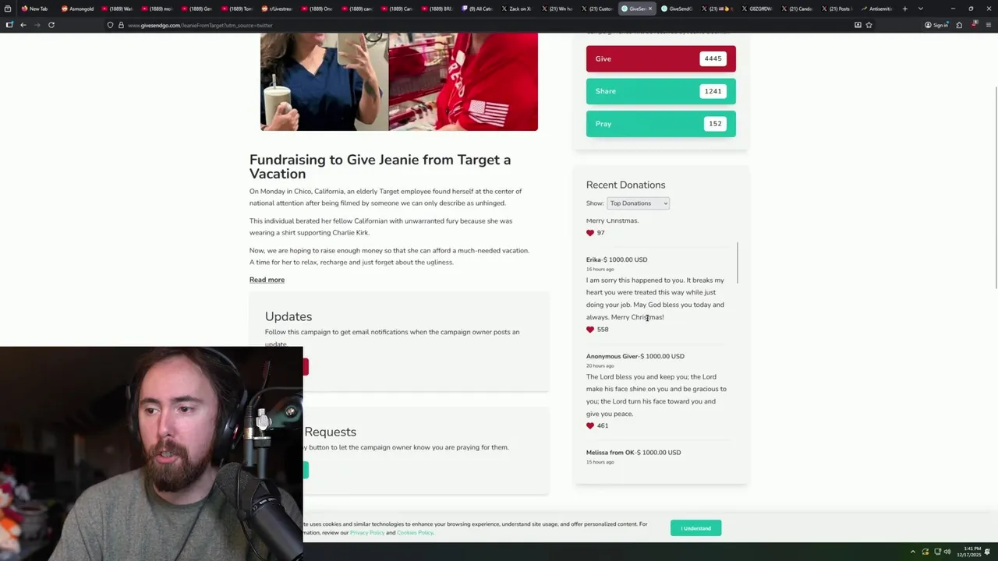Click the I Understand cookie button

(695, 528)
